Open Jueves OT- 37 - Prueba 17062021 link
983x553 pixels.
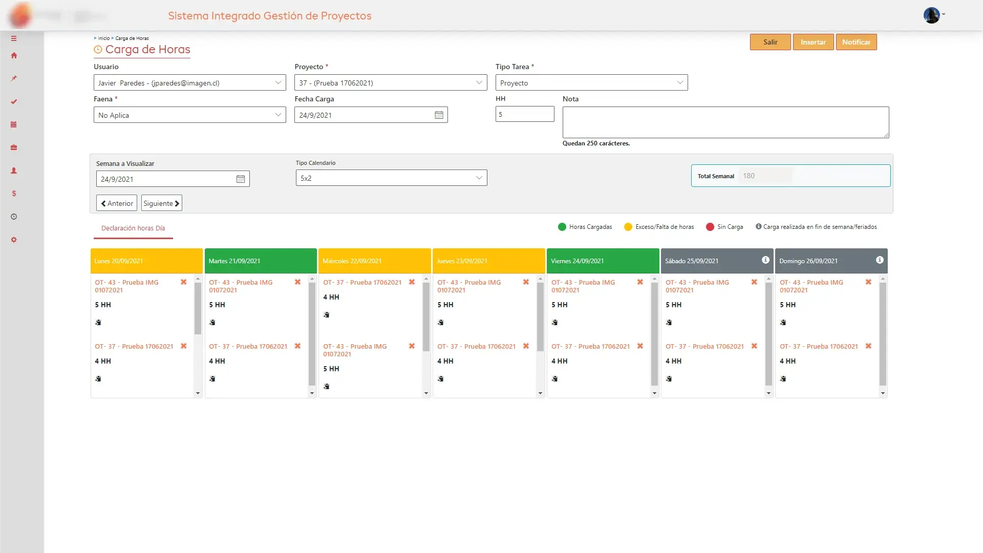click(x=476, y=347)
